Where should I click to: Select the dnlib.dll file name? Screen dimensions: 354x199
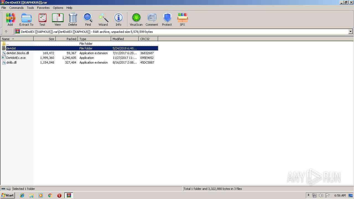(11, 62)
